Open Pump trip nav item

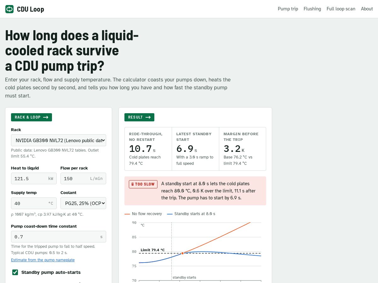point(288,9)
